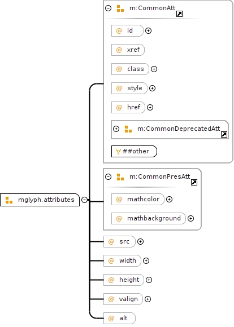
Task: Expand the id attribute details
Action: coord(148,31)
